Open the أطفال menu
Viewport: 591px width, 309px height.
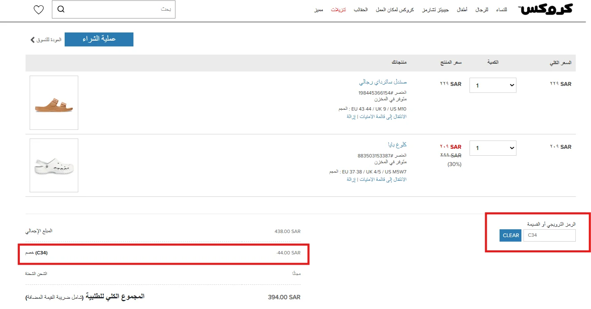click(x=461, y=9)
